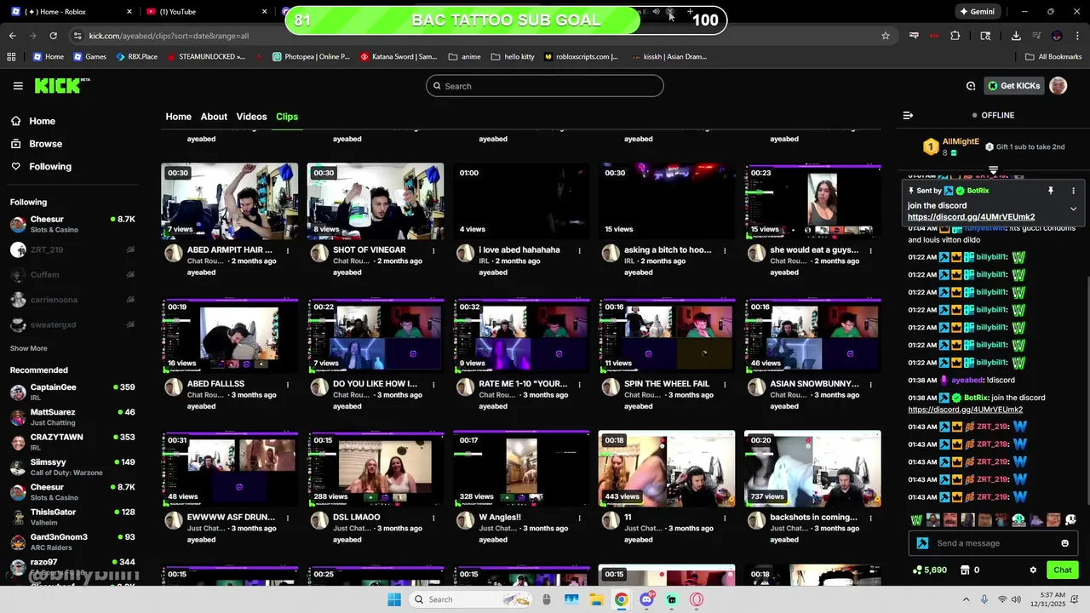The image size is (1090, 613).
Task: Select the Clips tab
Action: (287, 117)
